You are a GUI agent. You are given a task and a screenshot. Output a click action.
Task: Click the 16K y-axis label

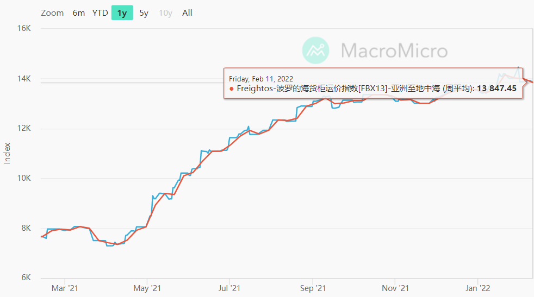click(24, 28)
